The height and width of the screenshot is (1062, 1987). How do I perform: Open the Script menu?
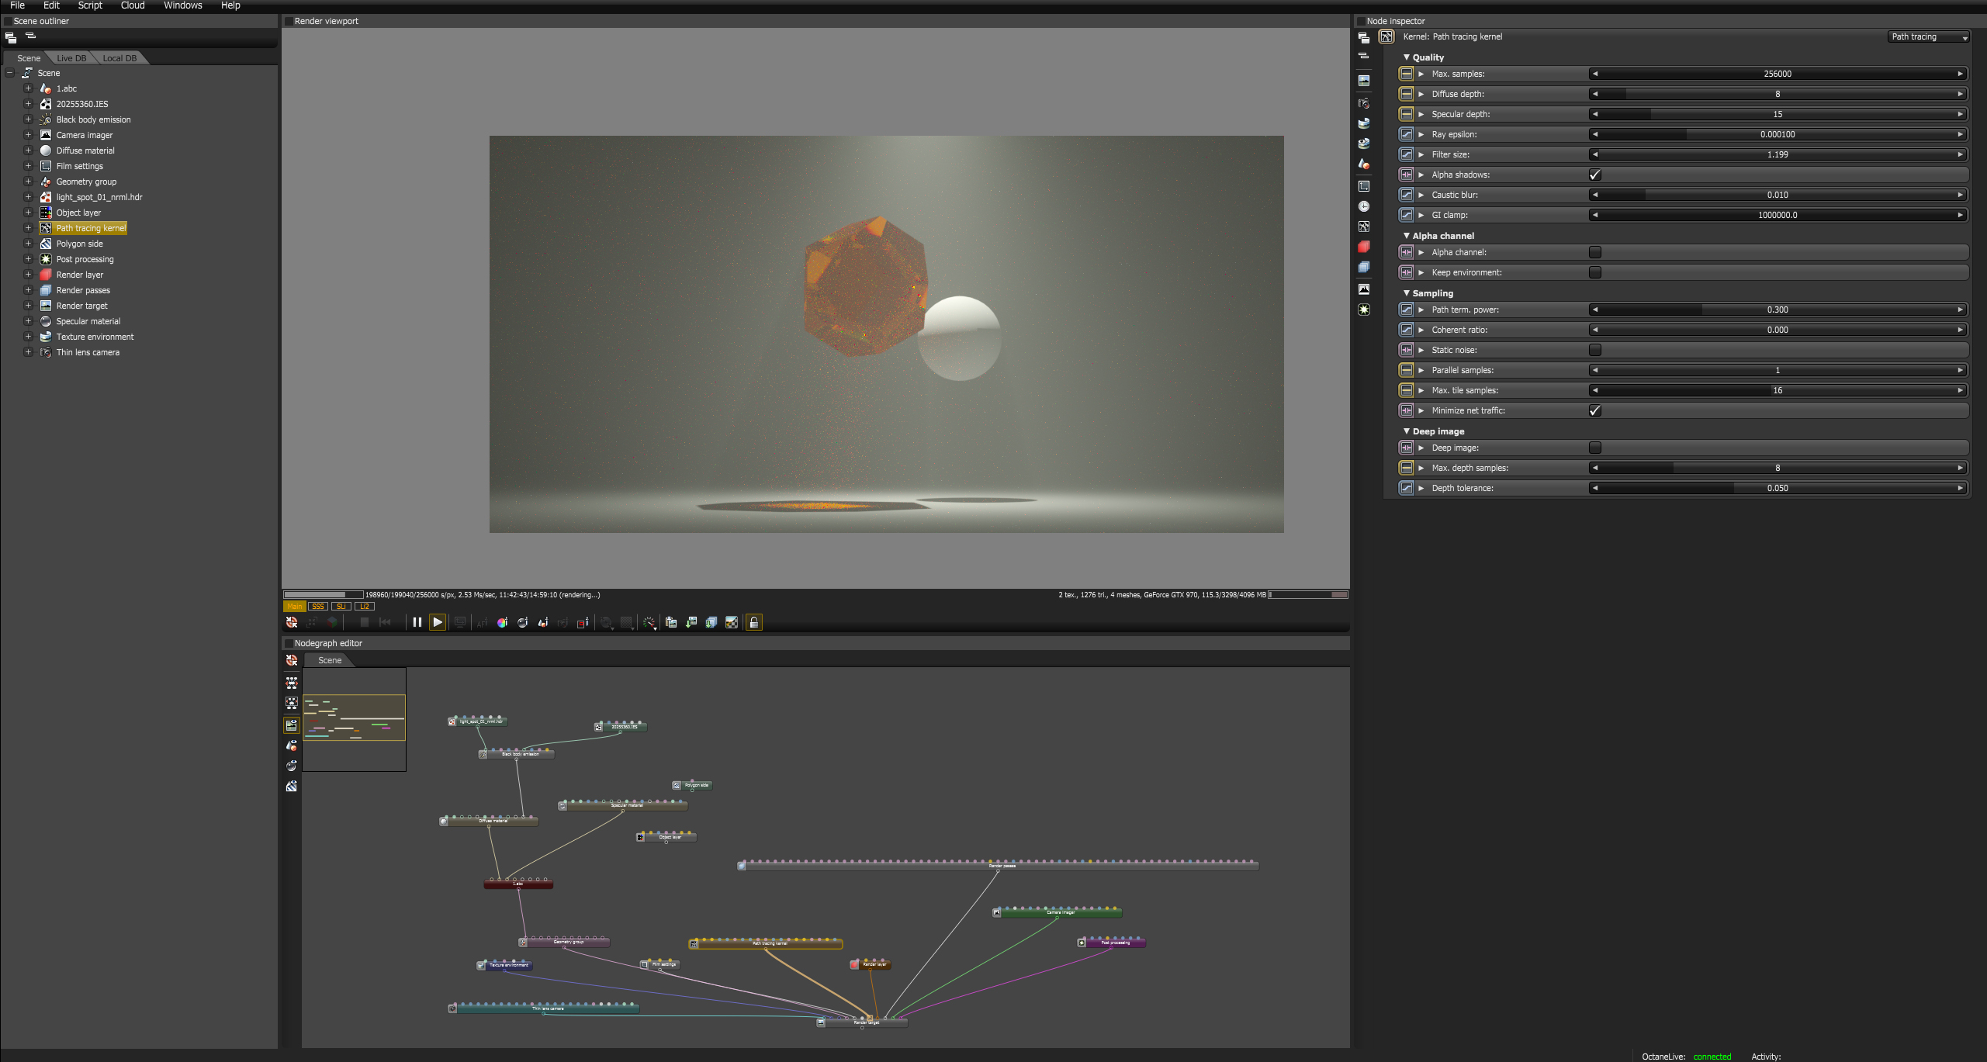tap(90, 5)
